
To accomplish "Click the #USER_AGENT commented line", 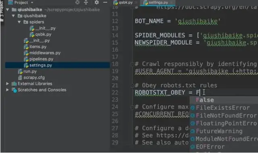I will [196, 71].
